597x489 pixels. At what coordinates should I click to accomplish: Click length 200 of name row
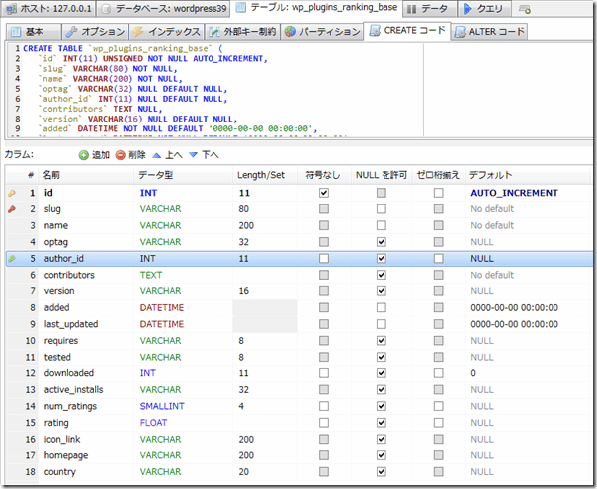click(246, 225)
